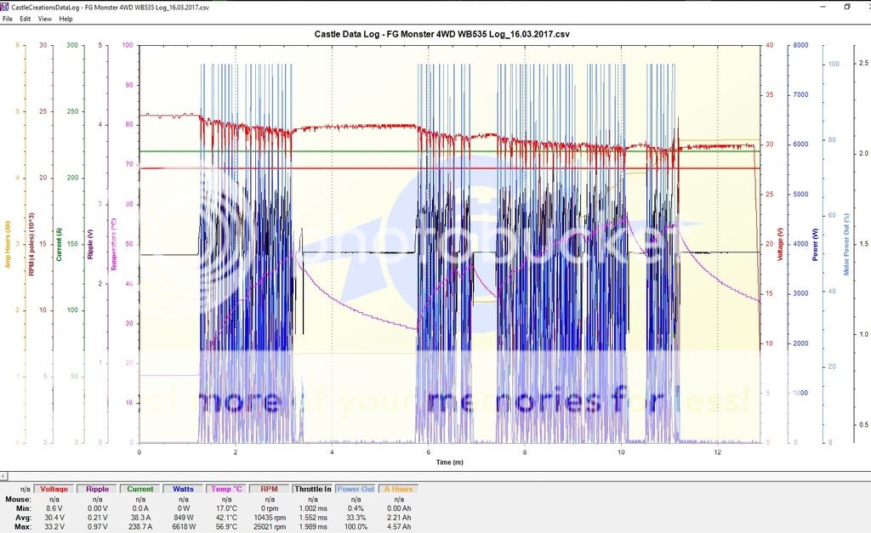Toggle the Power Out legend button
This screenshot has height=533, width=871.
(356, 489)
